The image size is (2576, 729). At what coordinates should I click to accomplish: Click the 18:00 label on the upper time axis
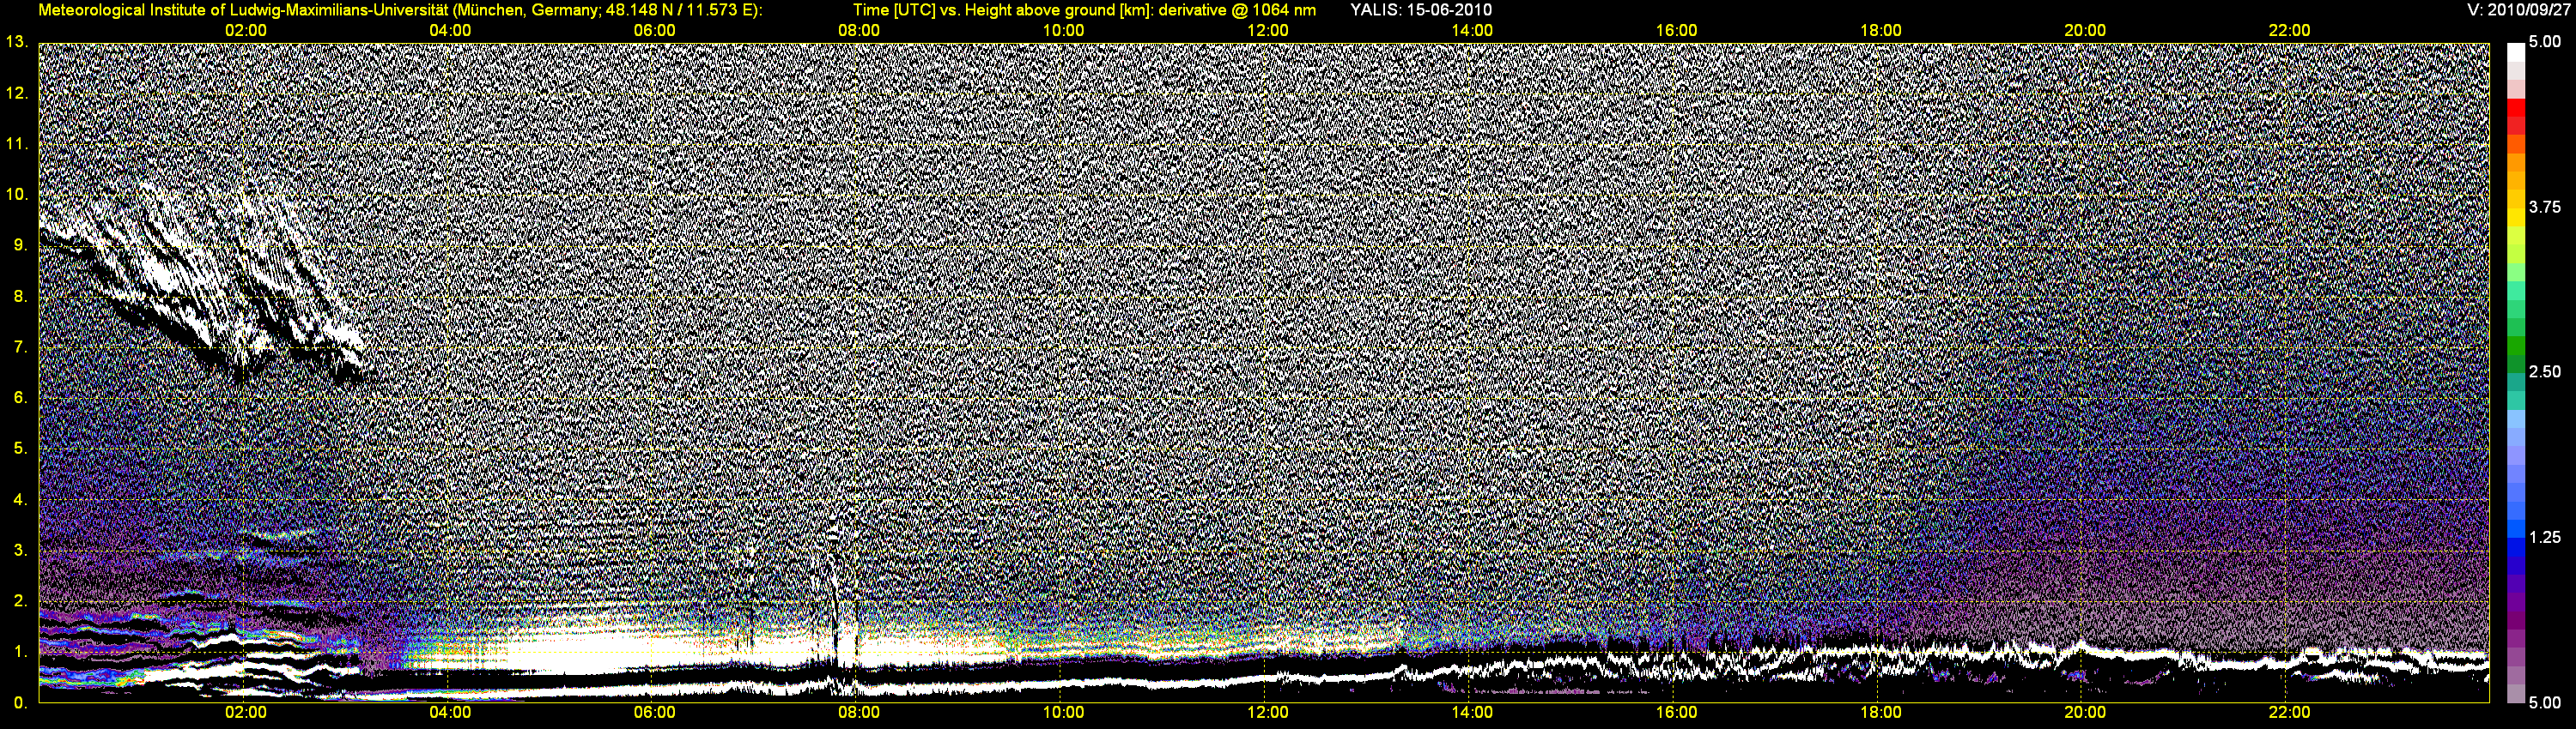coord(1881,31)
